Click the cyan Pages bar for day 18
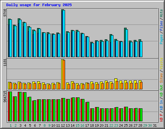The image size is (165, 129). [93, 50]
